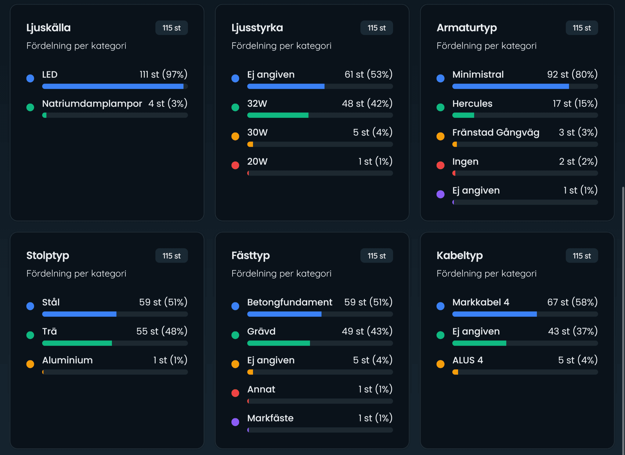Click the green dot beside Hercules
Viewport: 625px width, 455px height.
pyautogui.click(x=440, y=107)
